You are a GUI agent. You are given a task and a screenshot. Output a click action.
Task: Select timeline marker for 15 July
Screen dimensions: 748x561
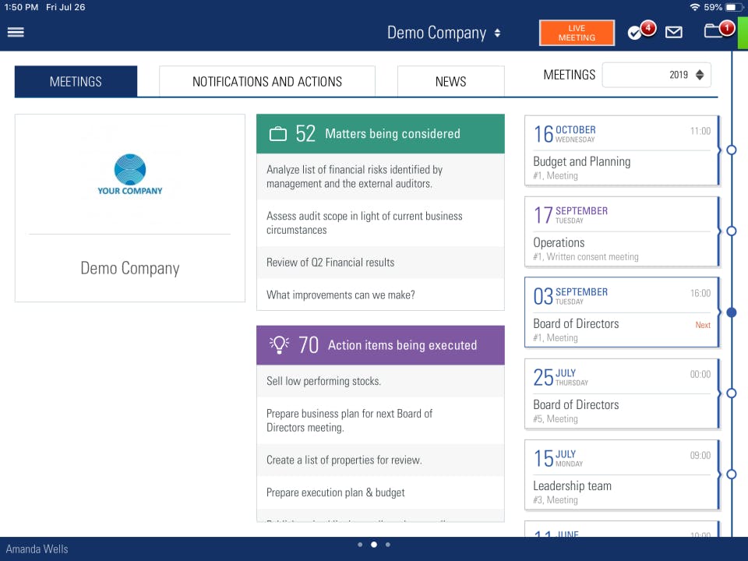[732, 475]
